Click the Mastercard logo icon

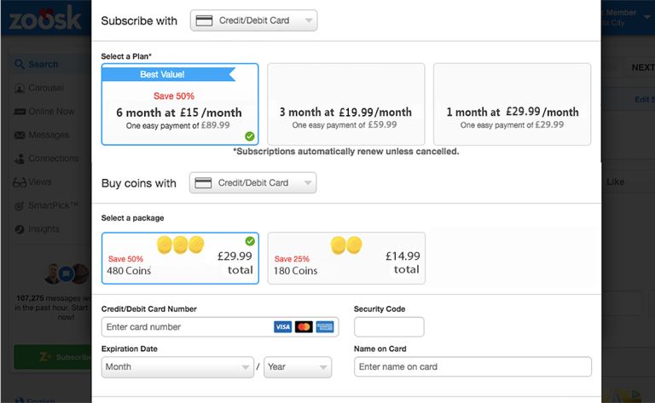click(304, 327)
